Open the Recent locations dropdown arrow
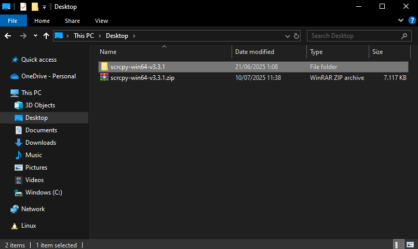The width and height of the screenshot is (418, 249). [x=35, y=36]
